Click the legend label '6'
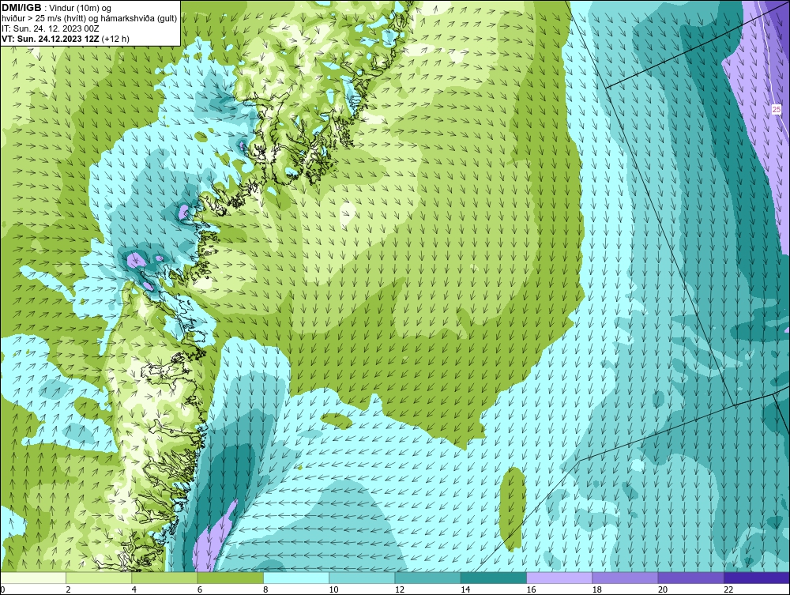790x595 pixels. coord(200,589)
